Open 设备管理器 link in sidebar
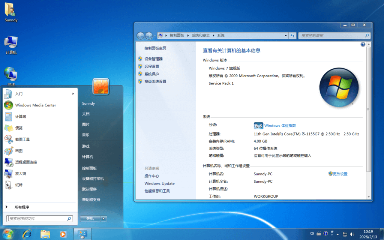The height and width of the screenshot is (240, 384). tap(153, 59)
